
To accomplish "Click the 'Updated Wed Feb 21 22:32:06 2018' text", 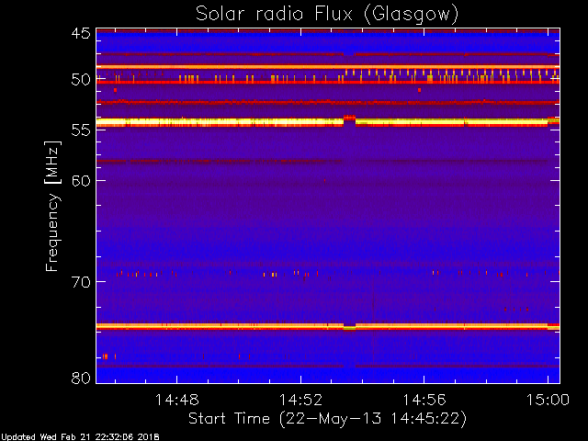I will [x=80, y=437].
